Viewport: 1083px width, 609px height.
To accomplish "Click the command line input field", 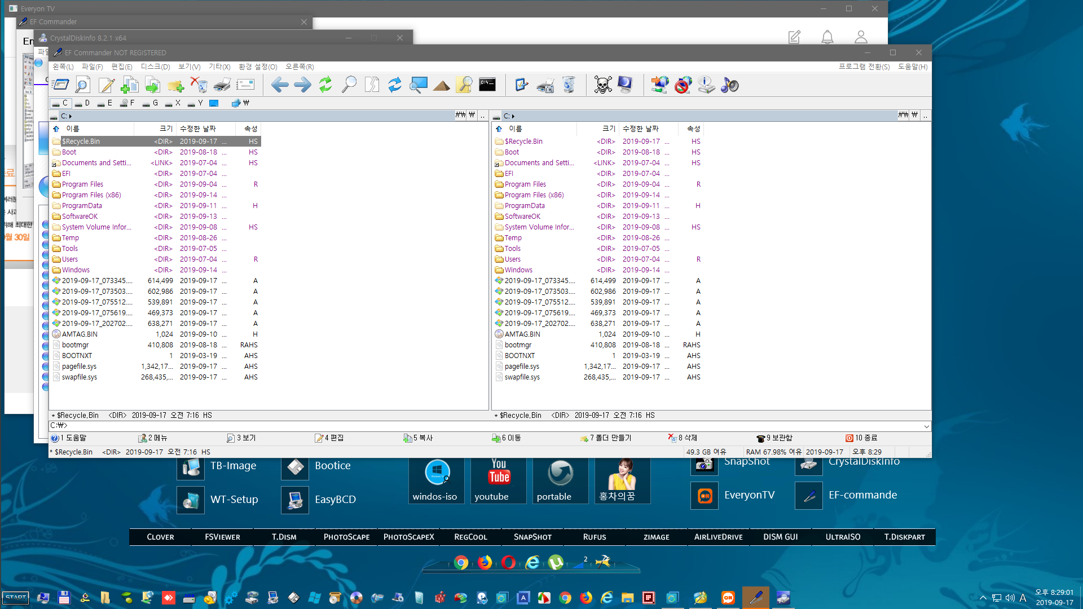I will [x=485, y=426].
